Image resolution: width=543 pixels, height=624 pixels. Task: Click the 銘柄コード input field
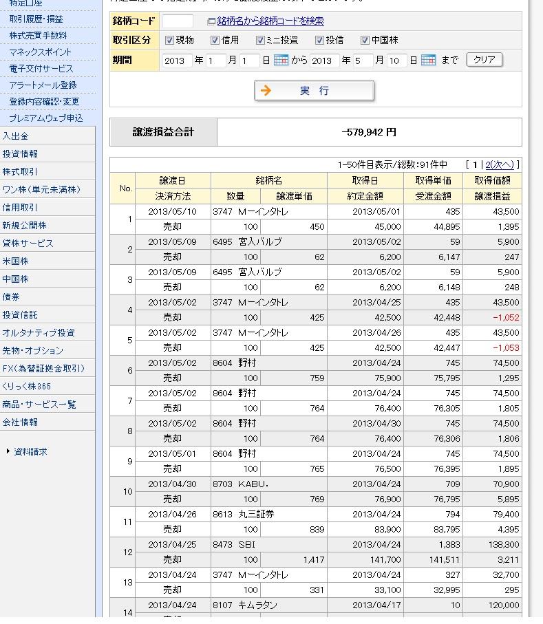[x=178, y=21]
